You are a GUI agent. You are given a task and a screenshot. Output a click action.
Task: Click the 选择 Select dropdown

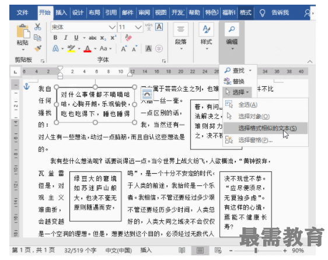pos(238,92)
